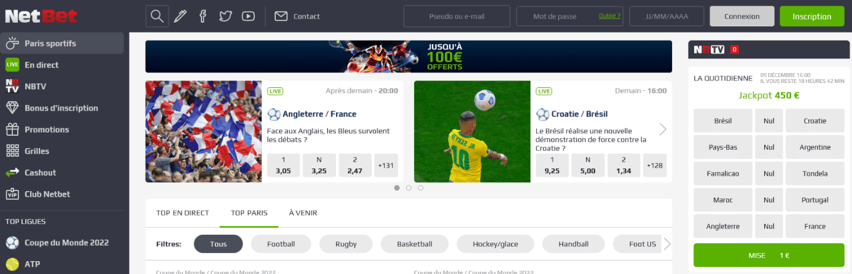Open the Twitter bird icon

[225, 16]
